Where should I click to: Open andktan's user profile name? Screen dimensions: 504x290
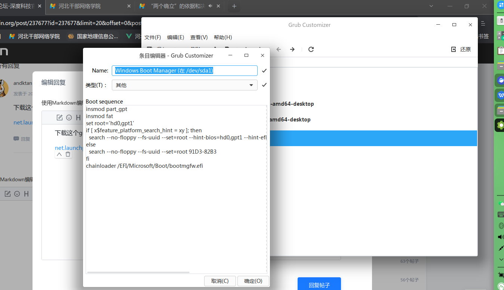(x=23, y=83)
